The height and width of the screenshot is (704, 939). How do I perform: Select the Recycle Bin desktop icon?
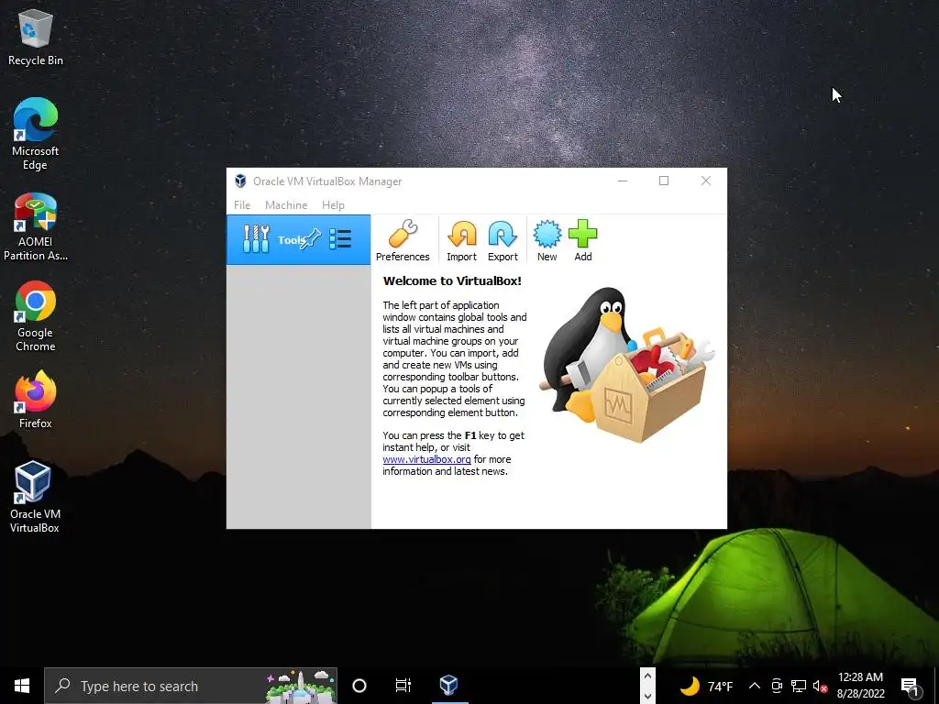click(36, 37)
